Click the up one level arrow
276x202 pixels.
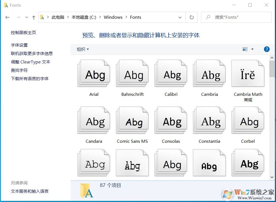coord(33,17)
